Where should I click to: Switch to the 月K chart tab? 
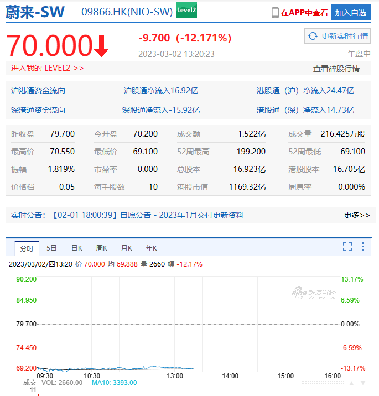tap(126, 248)
